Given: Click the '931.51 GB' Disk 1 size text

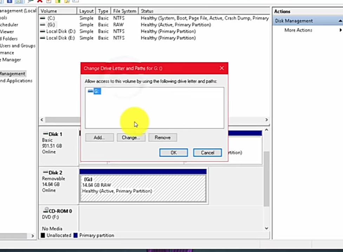Looking at the screenshot, I should (52, 146).
